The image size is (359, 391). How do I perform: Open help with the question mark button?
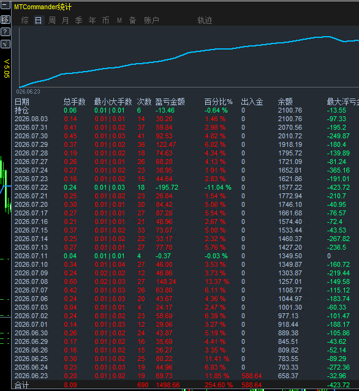pos(6,32)
